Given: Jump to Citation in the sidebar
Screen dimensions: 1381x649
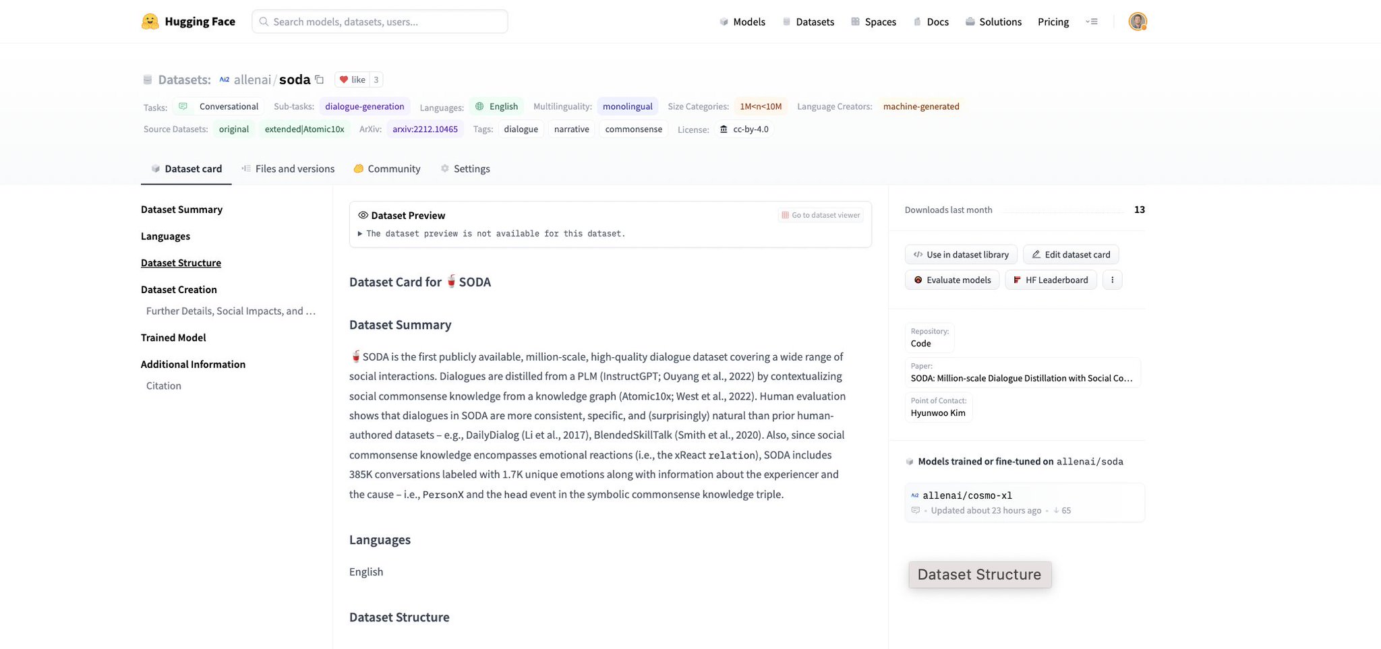Looking at the screenshot, I should (164, 385).
